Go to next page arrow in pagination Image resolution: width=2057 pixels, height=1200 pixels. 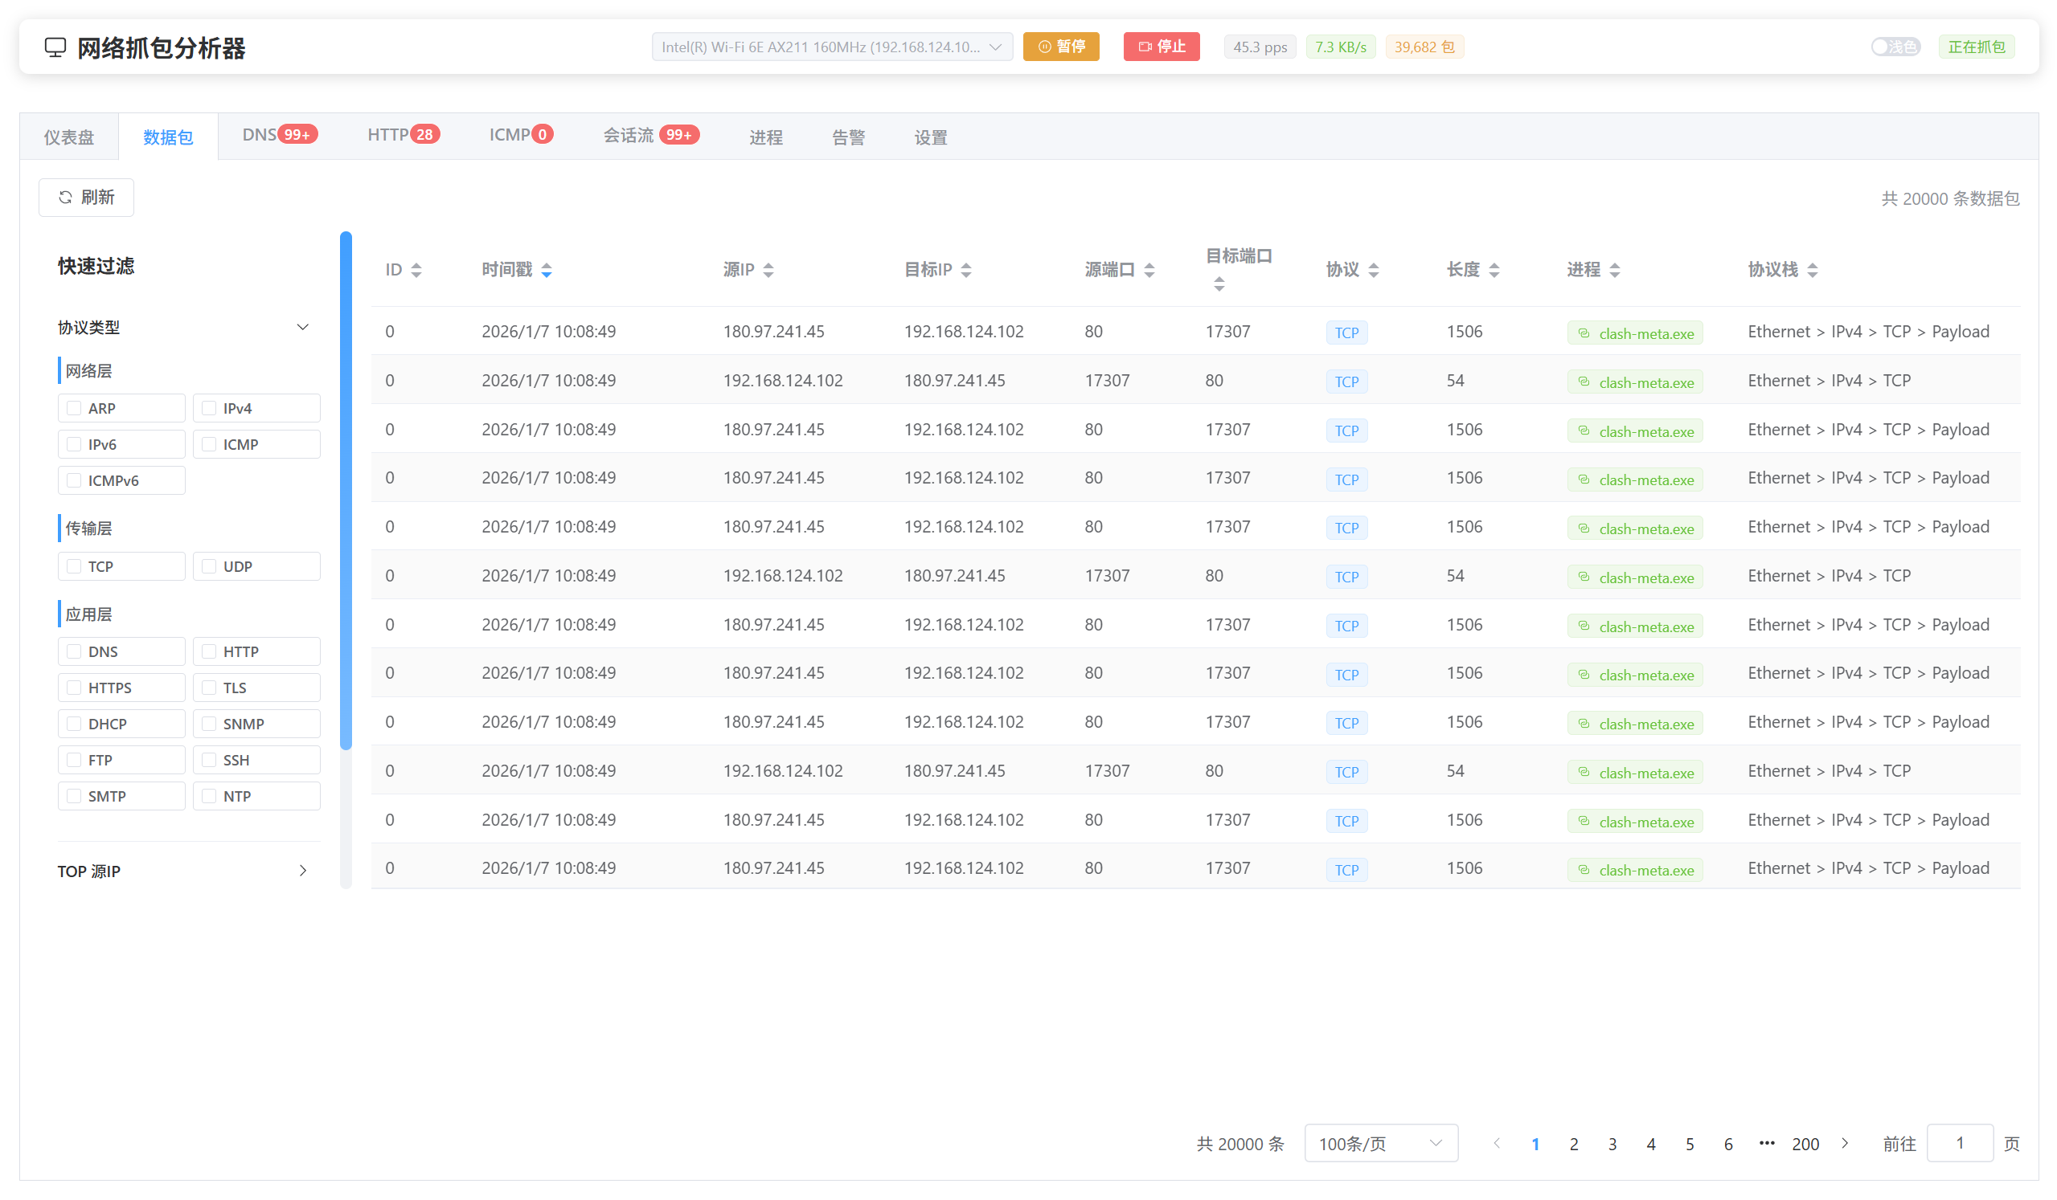coord(1845,1143)
